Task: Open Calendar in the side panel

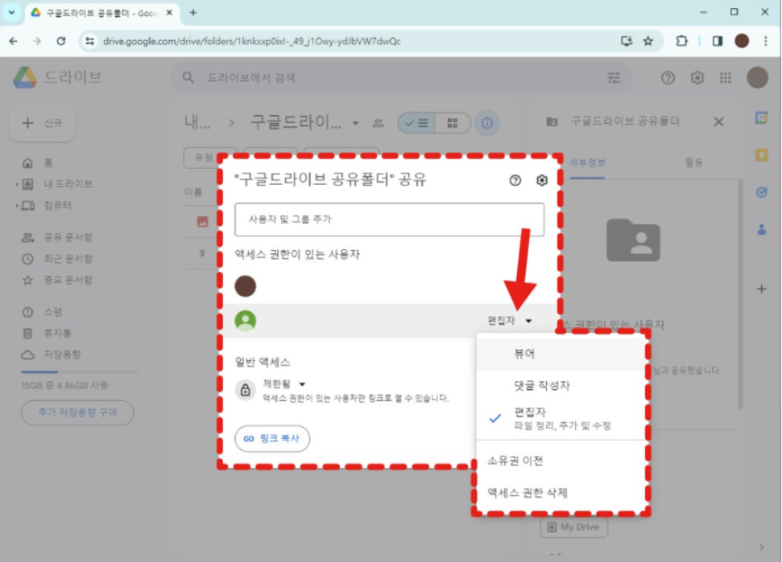Action: (762, 118)
